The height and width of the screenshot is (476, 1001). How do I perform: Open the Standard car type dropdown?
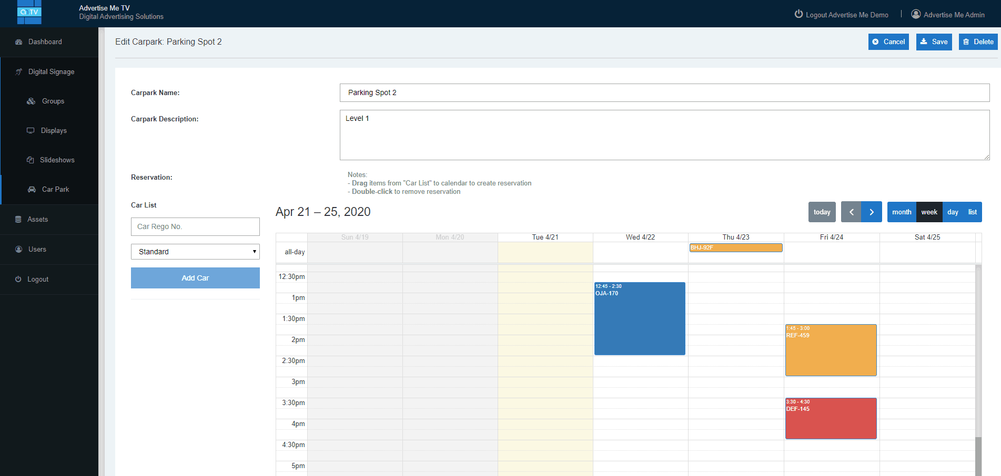click(195, 252)
